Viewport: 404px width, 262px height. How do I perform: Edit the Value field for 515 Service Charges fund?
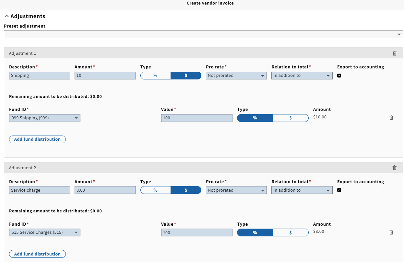[197, 233]
